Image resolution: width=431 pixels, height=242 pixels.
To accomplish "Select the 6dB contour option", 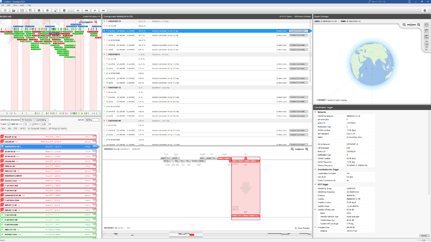I will 426,47.
